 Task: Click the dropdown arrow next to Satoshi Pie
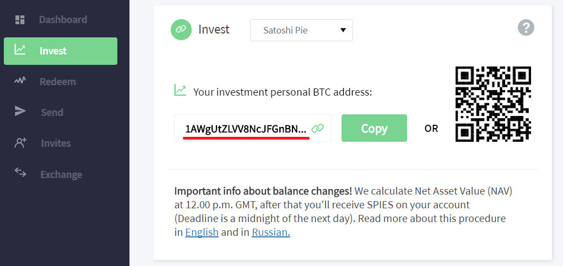click(x=343, y=30)
